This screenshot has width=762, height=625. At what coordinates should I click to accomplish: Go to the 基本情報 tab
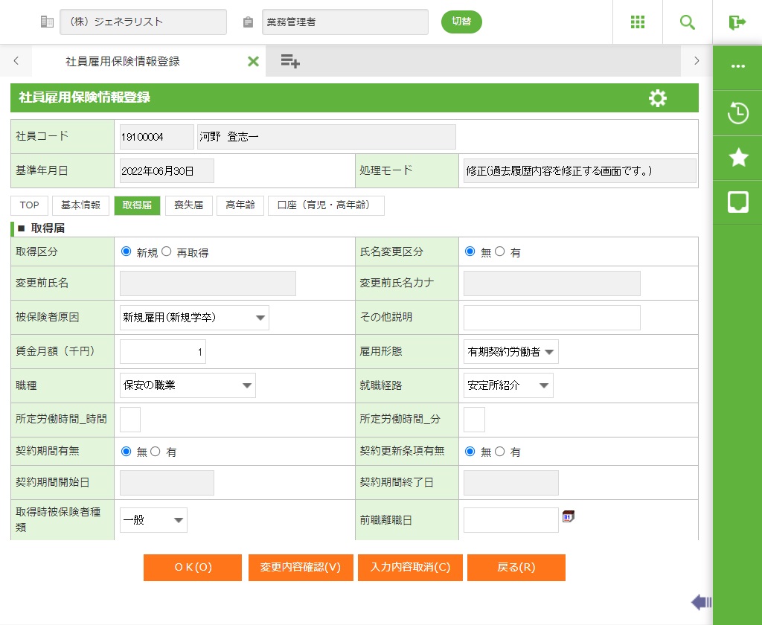pos(81,205)
